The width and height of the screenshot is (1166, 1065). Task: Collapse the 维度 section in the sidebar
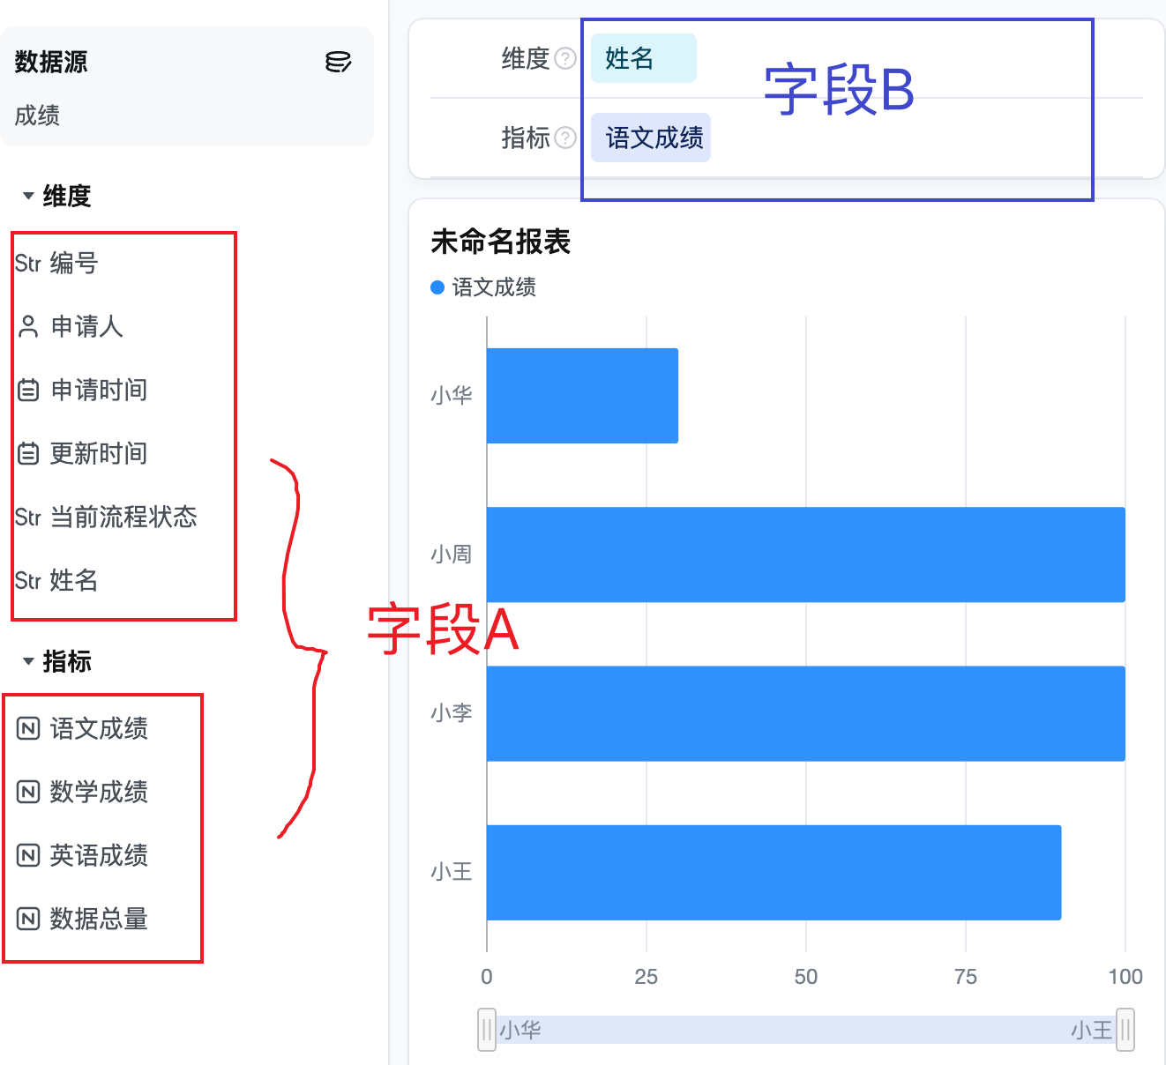point(28,196)
